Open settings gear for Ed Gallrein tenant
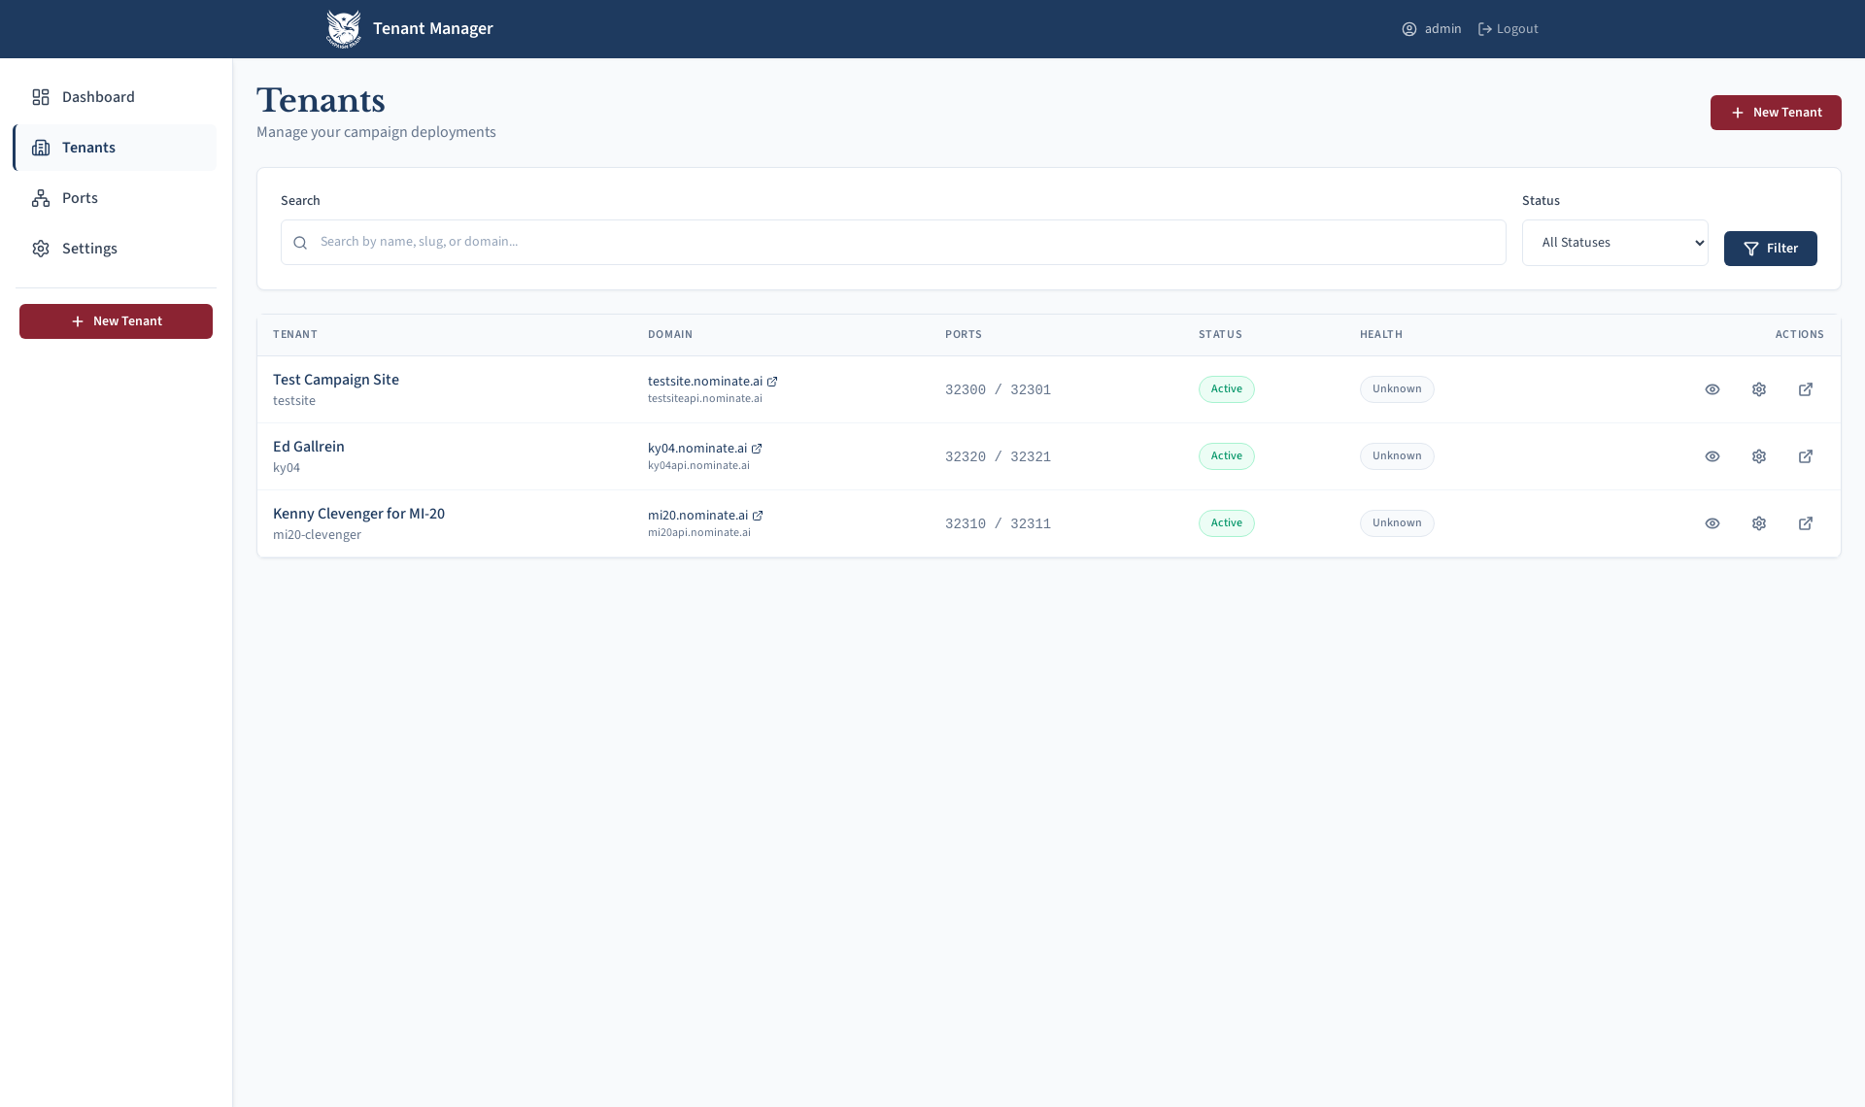The width and height of the screenshot is (1865, 1107). pos(1759,456)
